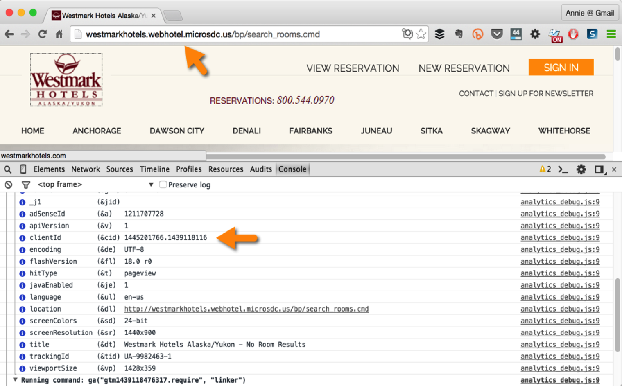
Task: Open the WHITEHORSE nav item
Action: 564,131
